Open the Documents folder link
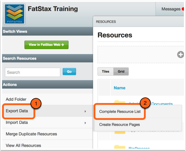The image size is (186, 151). (x=162, y=104)
